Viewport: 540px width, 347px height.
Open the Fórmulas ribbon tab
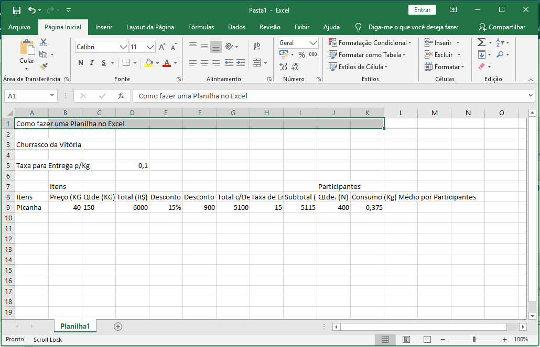tap(201, 27)
